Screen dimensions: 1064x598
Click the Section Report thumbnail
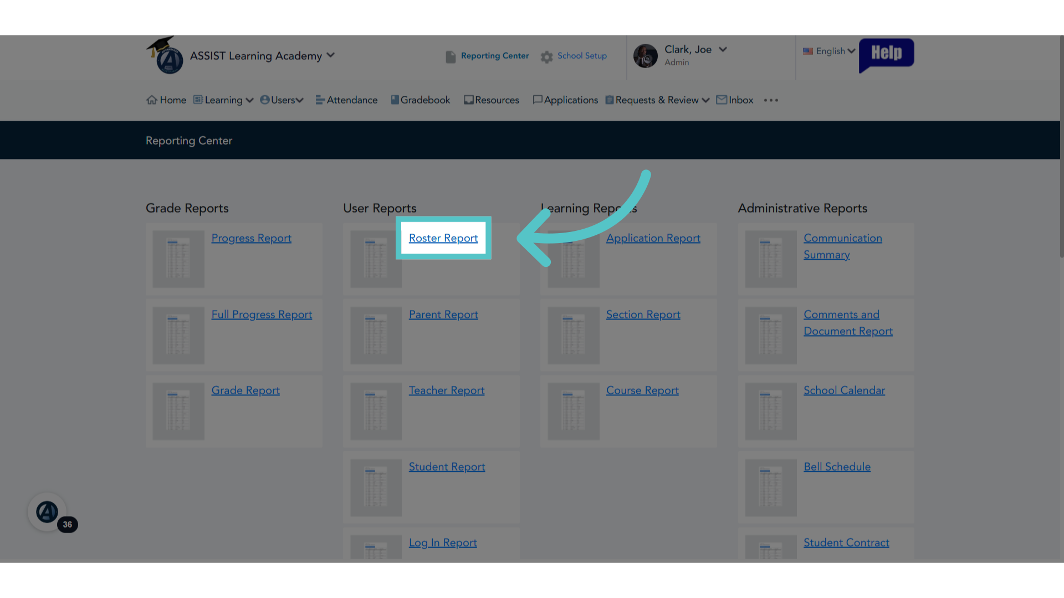(x=574, y=336)
